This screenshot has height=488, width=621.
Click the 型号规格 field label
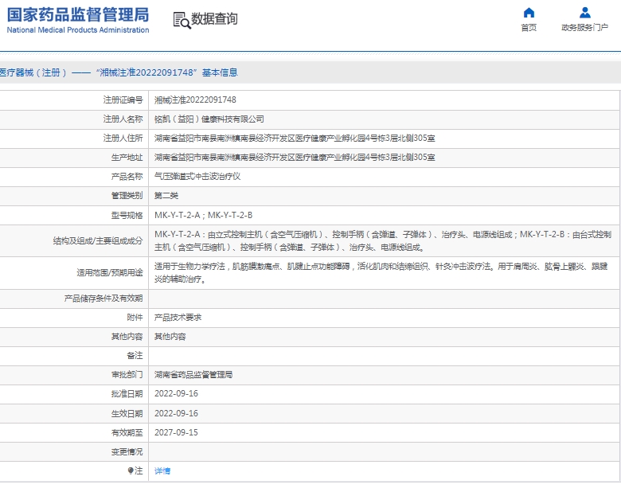pyautogui.click(x=127, y=215)
